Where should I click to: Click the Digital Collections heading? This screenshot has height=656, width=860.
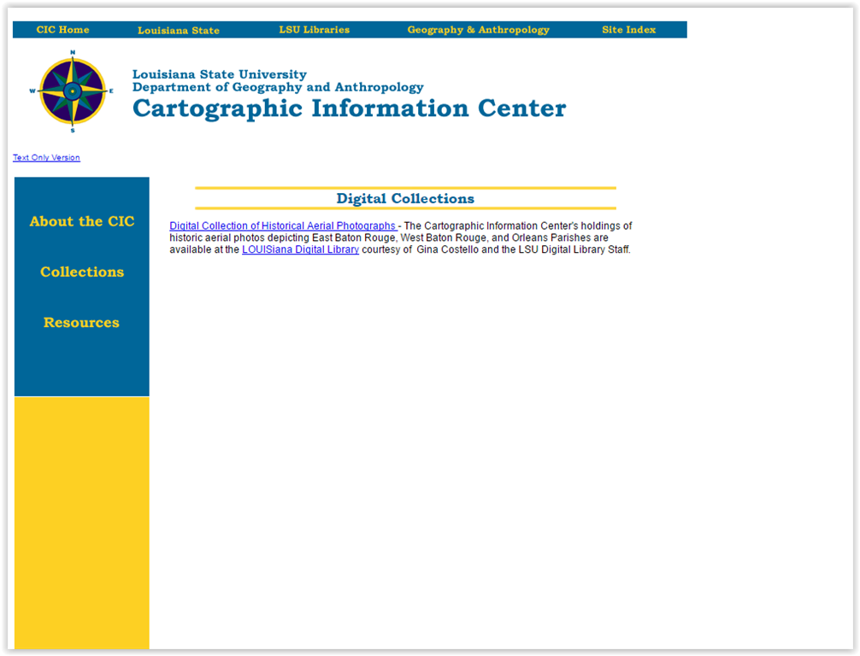(x=405, y=198)
